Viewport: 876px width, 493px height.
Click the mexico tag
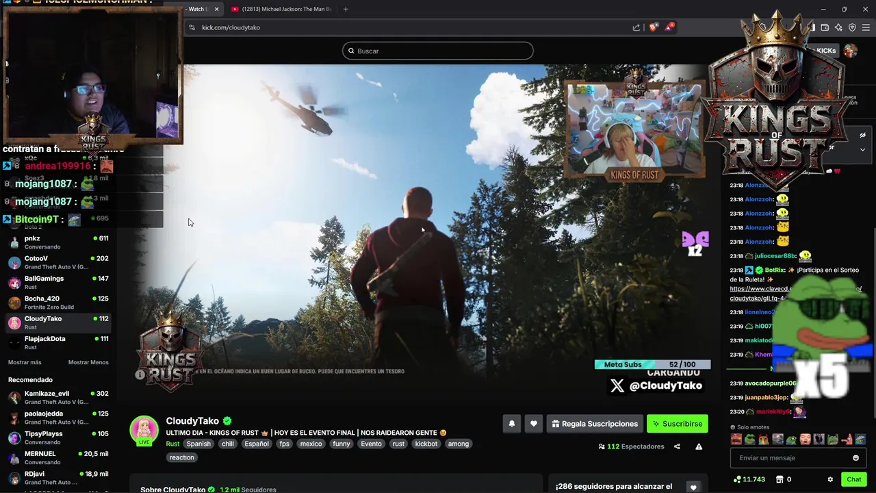coord(311,444)
